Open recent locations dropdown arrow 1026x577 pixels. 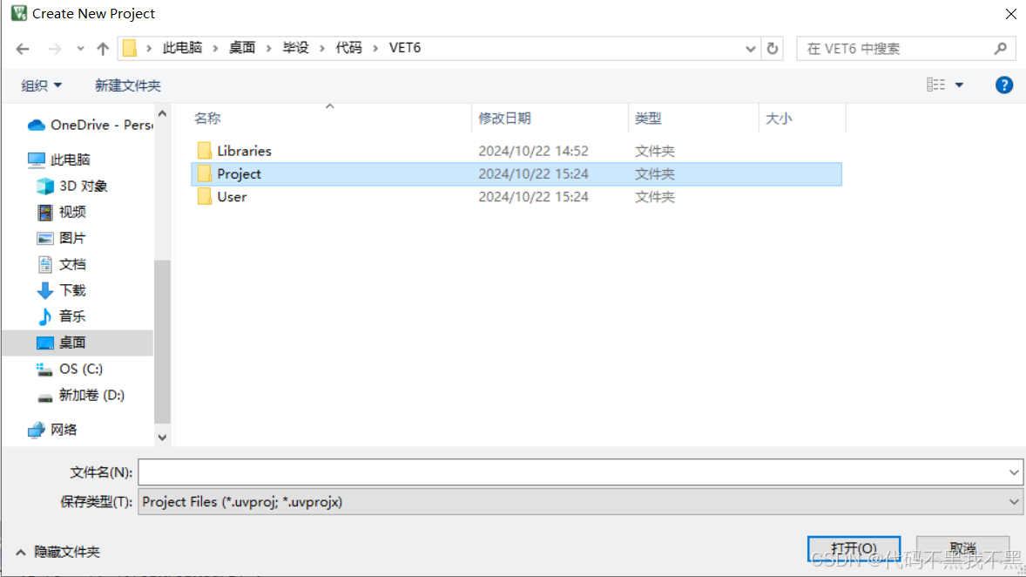click(80, 49)
